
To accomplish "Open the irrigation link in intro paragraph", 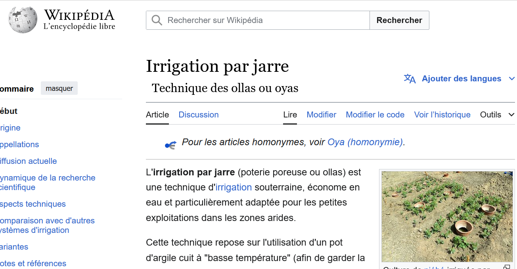I will pos(234,187).
